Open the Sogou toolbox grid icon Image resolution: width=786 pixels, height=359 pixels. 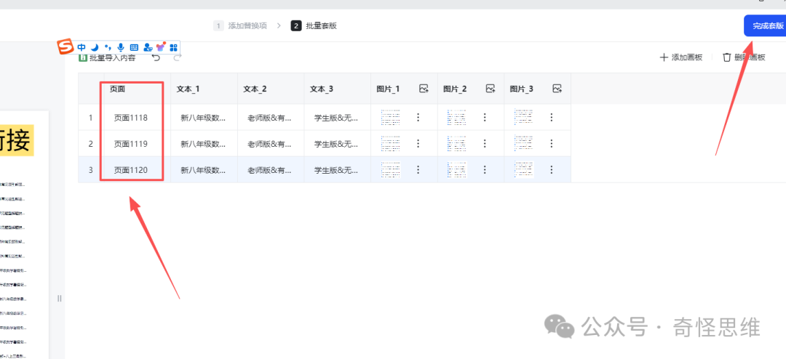[174, 47]
